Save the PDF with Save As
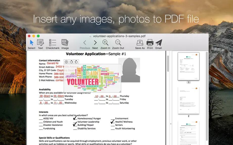This screenshot has width=233, height=145. (140, 44)
